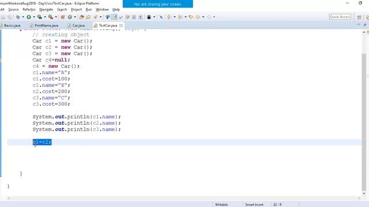Viewport: 369px width, 207px height.
Task: Launch Debug with the bug gear icon
Action: tap(18, 17)
